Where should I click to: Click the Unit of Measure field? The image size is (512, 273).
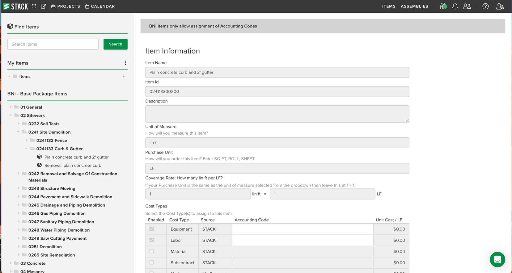pos(277,143)
